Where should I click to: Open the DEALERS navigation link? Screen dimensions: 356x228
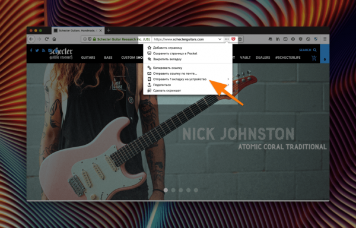point(263,58)
